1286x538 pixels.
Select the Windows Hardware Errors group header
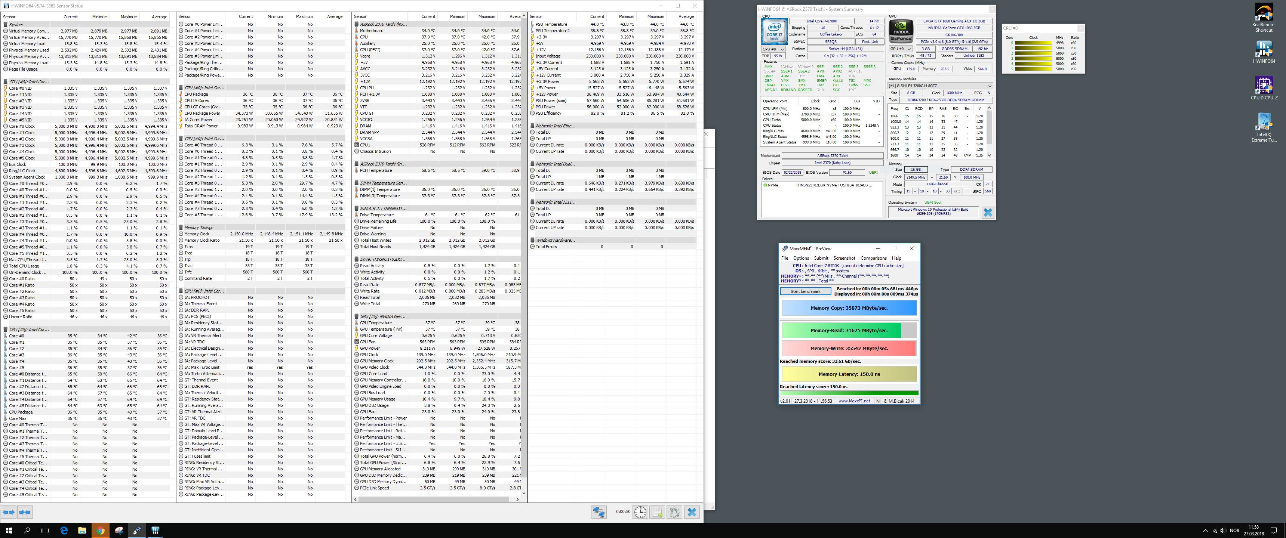click(x=613, y=240)
